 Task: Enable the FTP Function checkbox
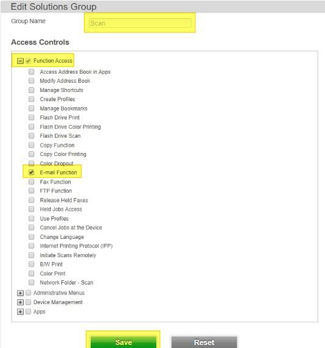click(x=32, y=191)
